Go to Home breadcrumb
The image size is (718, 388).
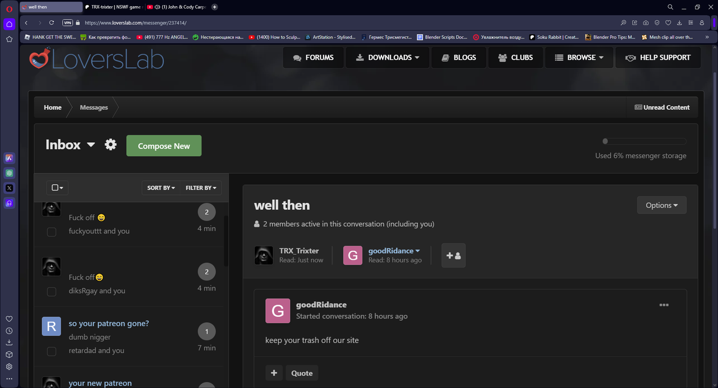click(x=53, y=107)
